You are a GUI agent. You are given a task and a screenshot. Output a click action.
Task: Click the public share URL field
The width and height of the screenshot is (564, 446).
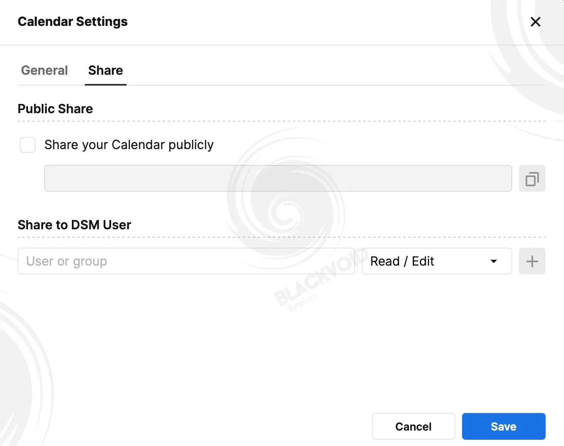click(278, 178)
